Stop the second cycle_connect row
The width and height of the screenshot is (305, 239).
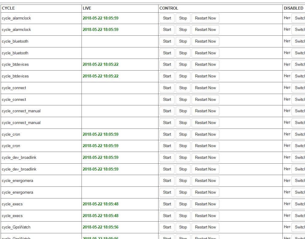(183, 100)
